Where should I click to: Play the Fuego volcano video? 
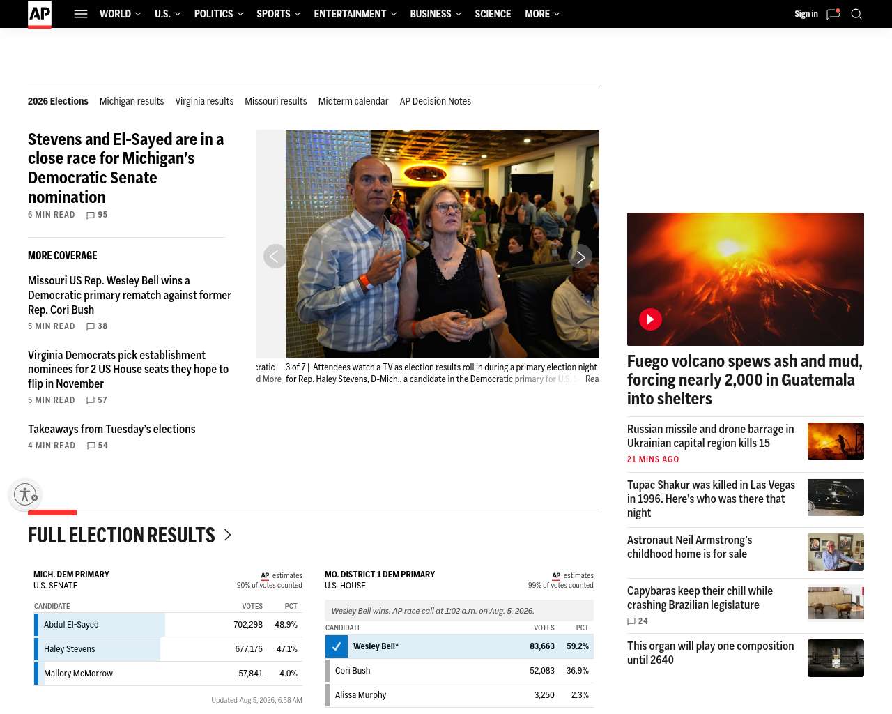pyautogui.click(x=650, y=319)
